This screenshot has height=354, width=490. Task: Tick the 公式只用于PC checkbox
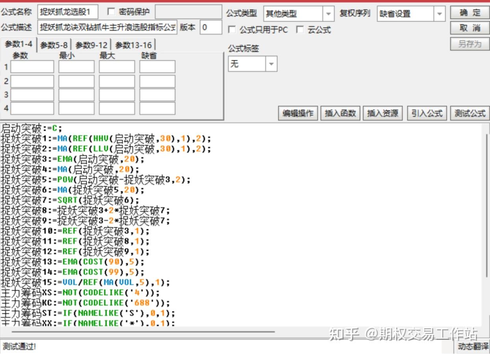click(x=232, y=30)
